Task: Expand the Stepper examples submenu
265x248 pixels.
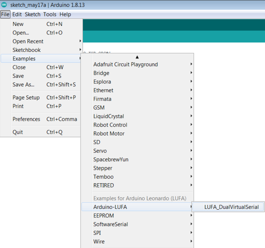Action: [x=137, y=168]
